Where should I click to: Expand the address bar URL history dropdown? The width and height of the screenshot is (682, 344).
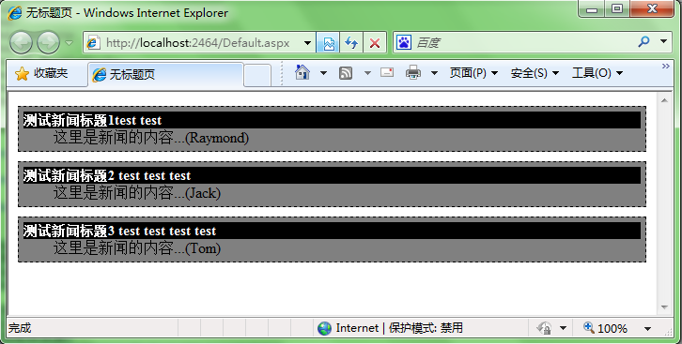click(307, 42)
